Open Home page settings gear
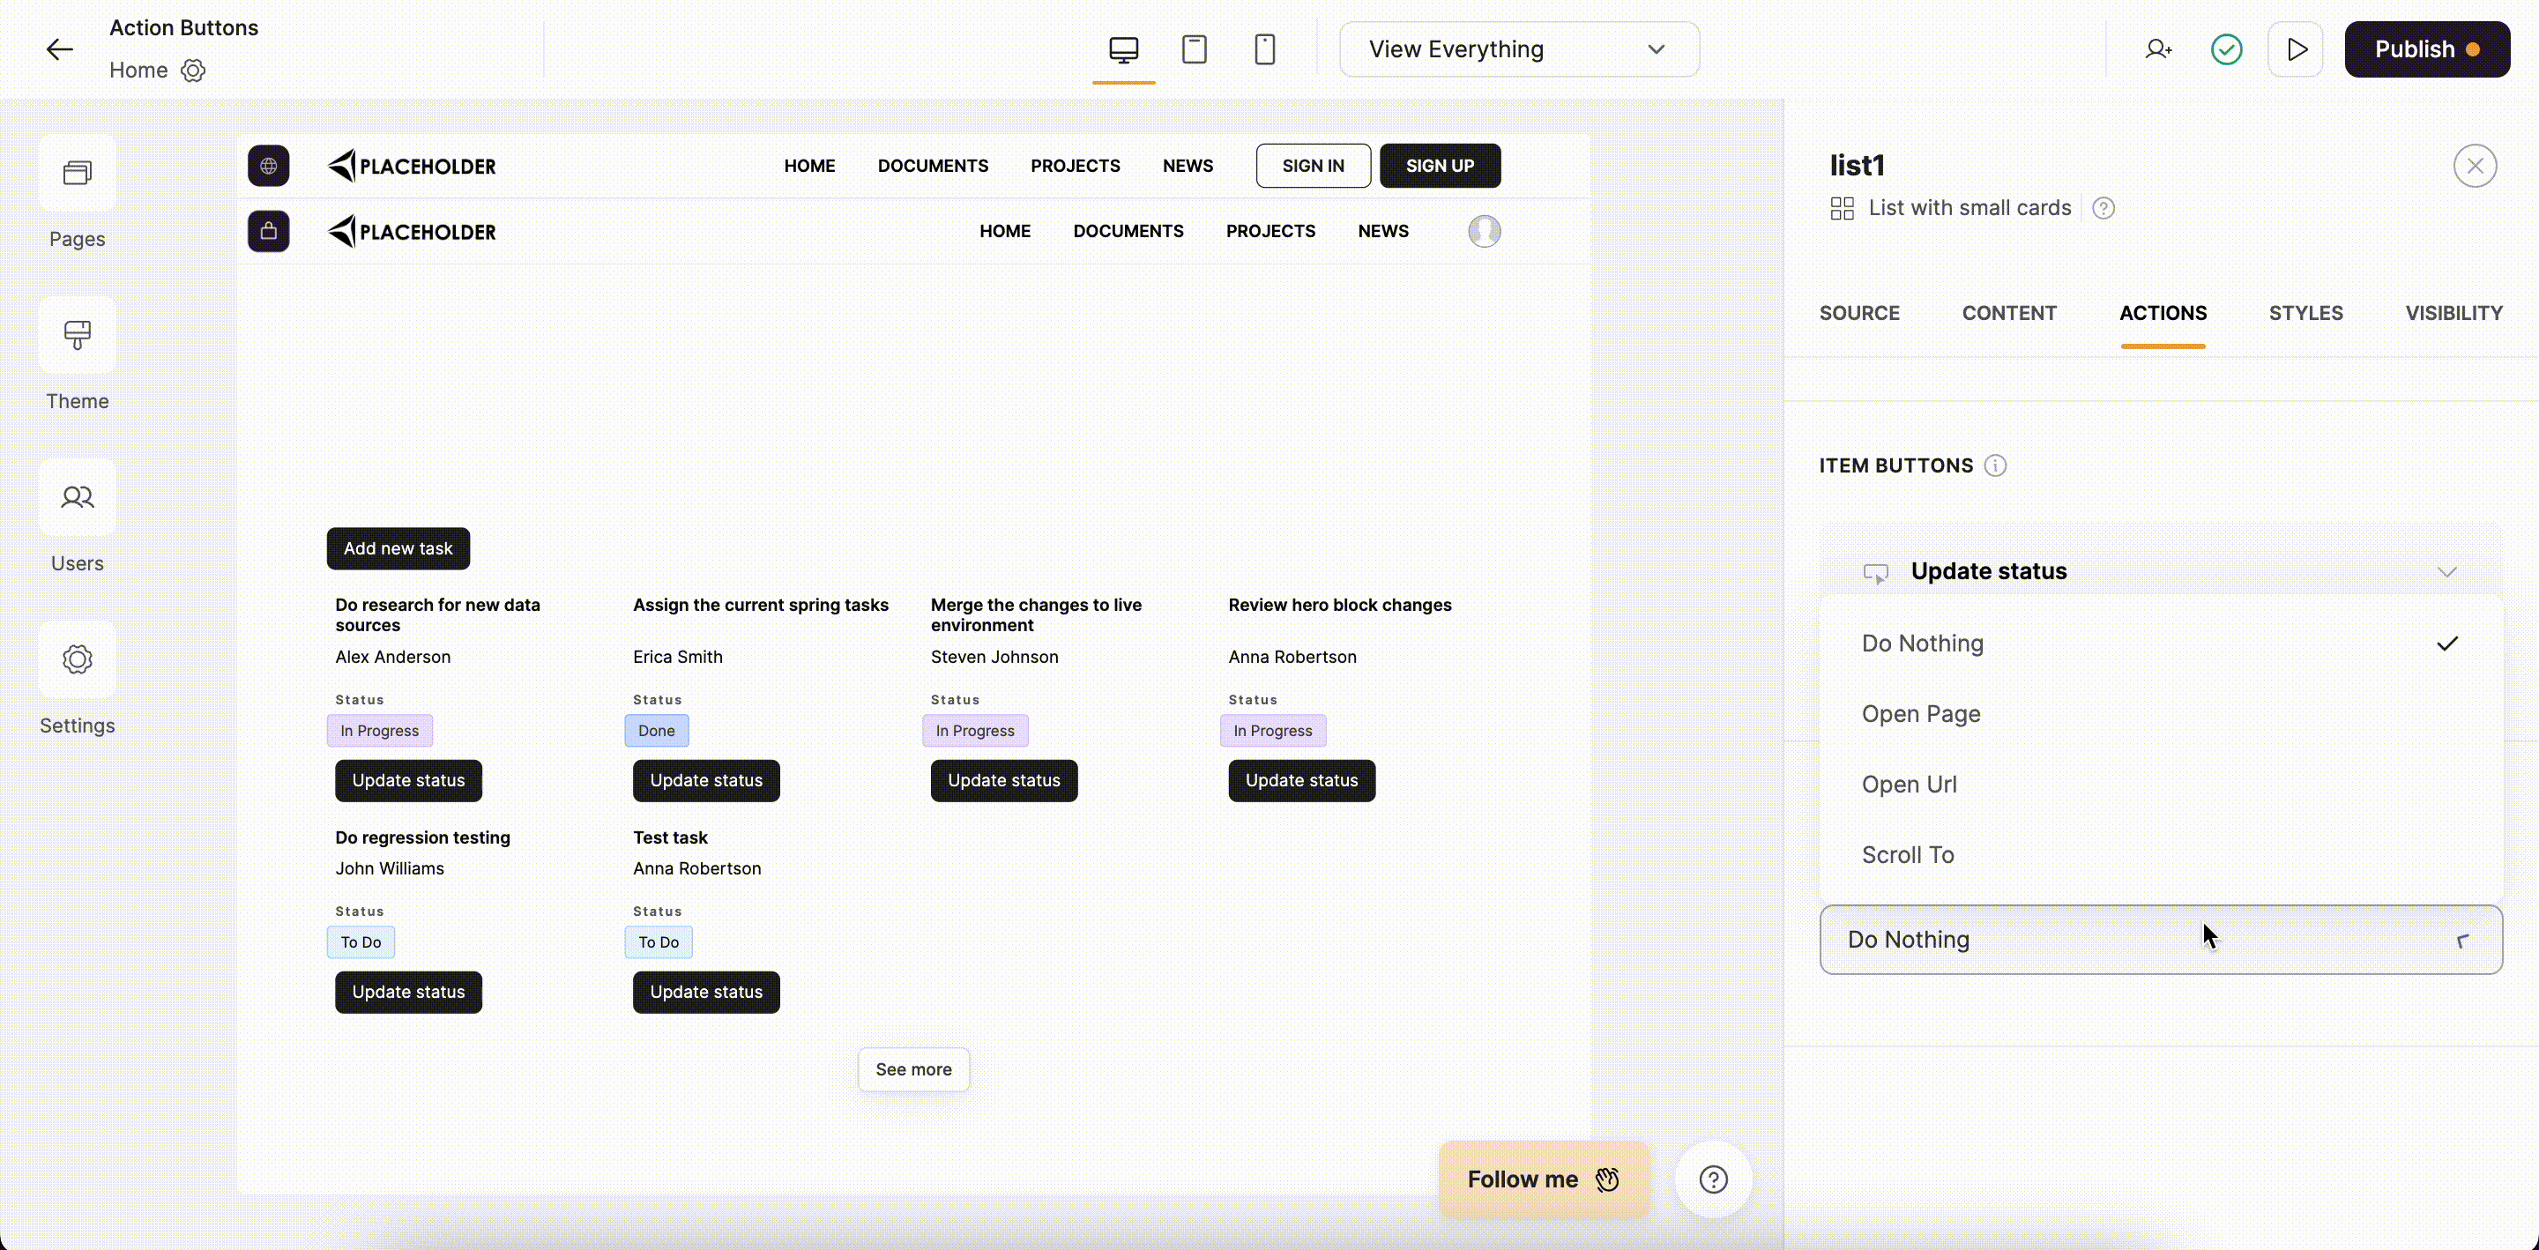 coord(193,70)
